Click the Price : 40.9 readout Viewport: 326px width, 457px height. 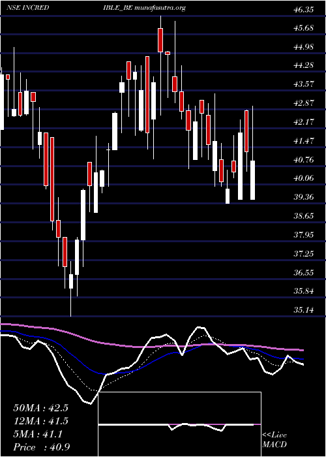coord(40,447)
